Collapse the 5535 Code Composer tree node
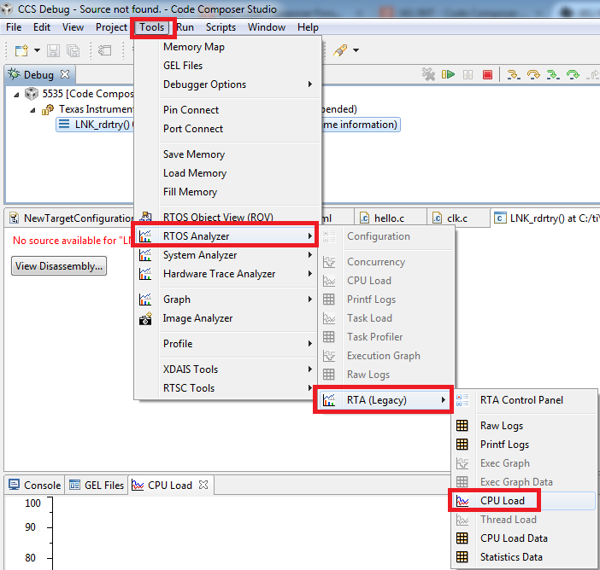The height and width of the screenshot is (570, 600). coord(16,95)
